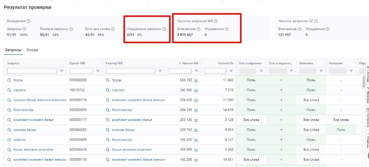Click the question icon next to Полные запросы
Screen dimensions: 369x167
point(71,29)
